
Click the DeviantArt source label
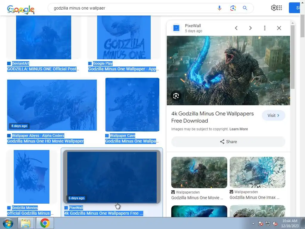(21, 63)
